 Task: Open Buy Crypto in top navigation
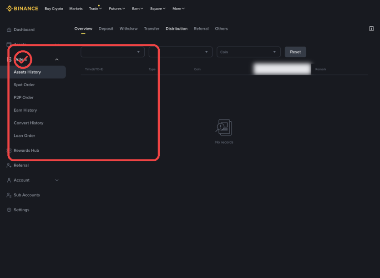click(x=54, y=9)
